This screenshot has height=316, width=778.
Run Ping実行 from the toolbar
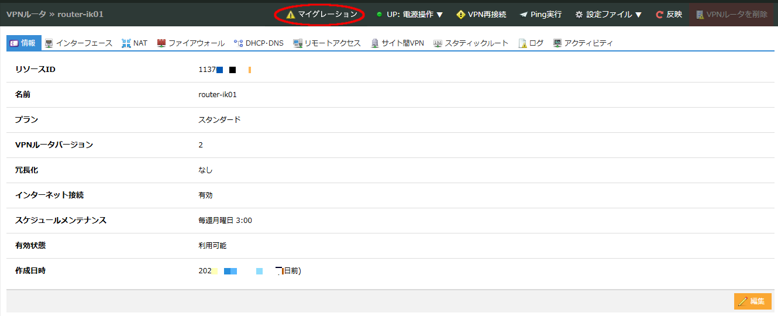(541, 14)
